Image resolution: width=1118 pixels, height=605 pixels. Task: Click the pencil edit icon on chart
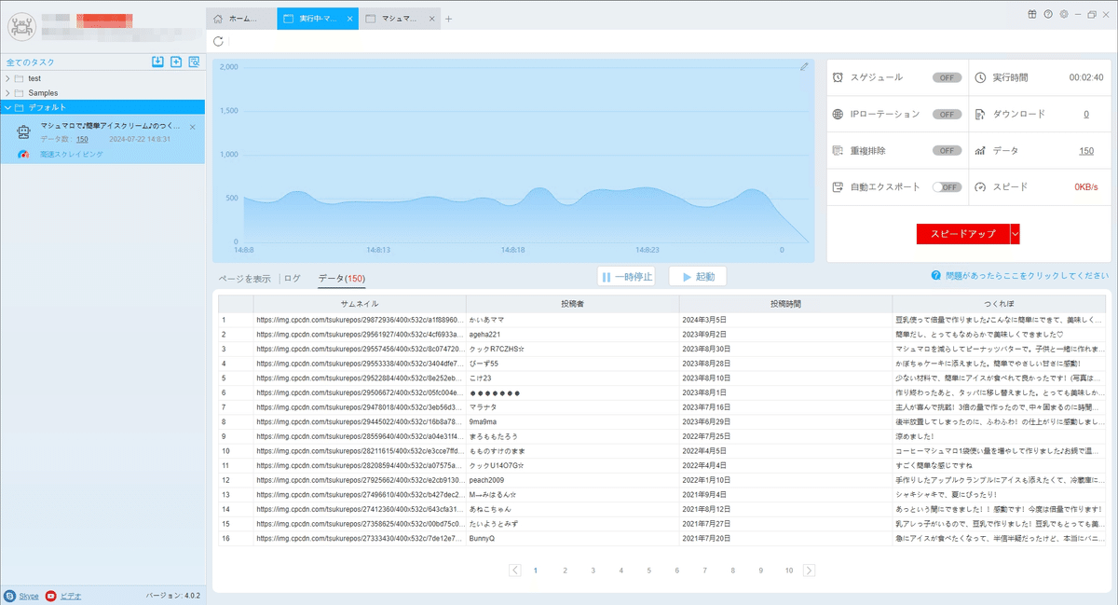tap(804, 66)
